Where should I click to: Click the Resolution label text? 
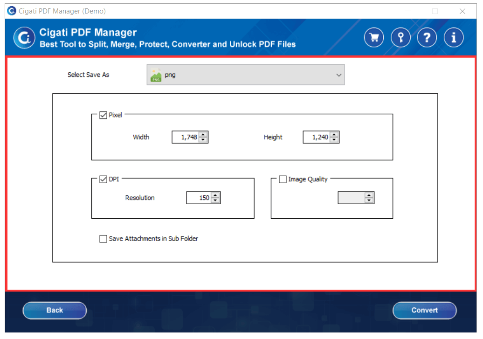(140, 198)
